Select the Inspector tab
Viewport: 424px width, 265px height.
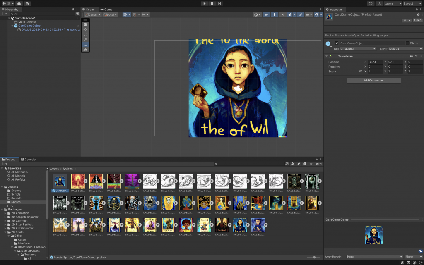(x=334, y=10)
